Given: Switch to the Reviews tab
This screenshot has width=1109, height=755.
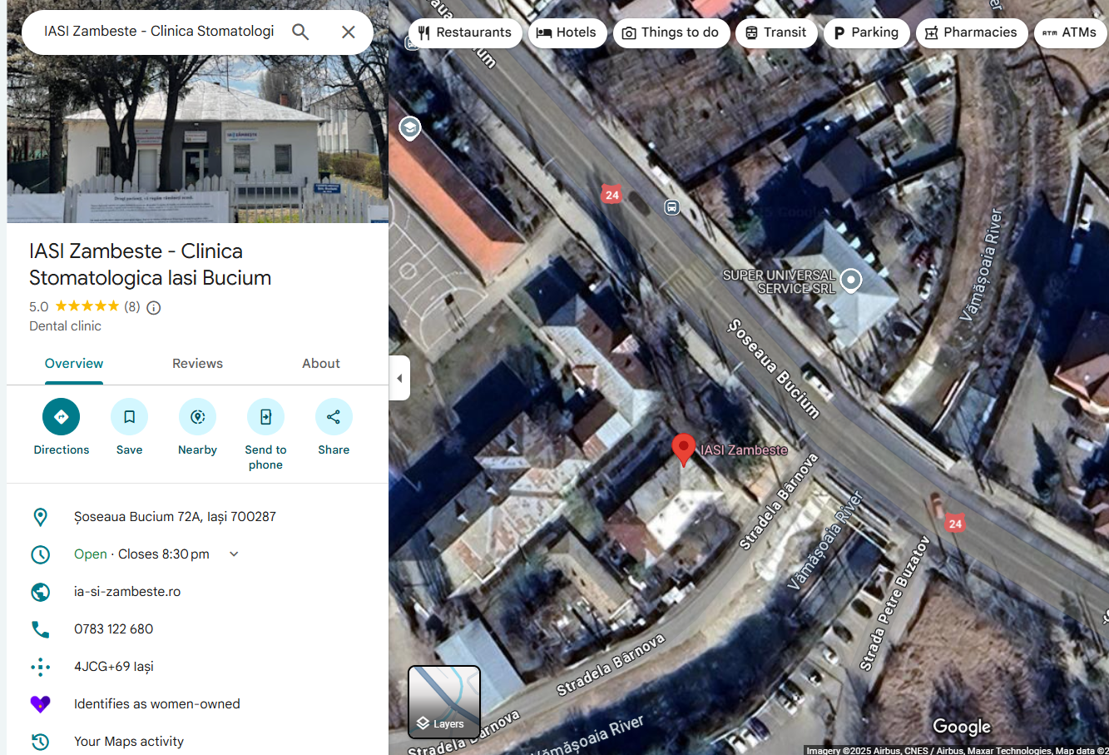Looking at the screenshot, I should 197,364.
